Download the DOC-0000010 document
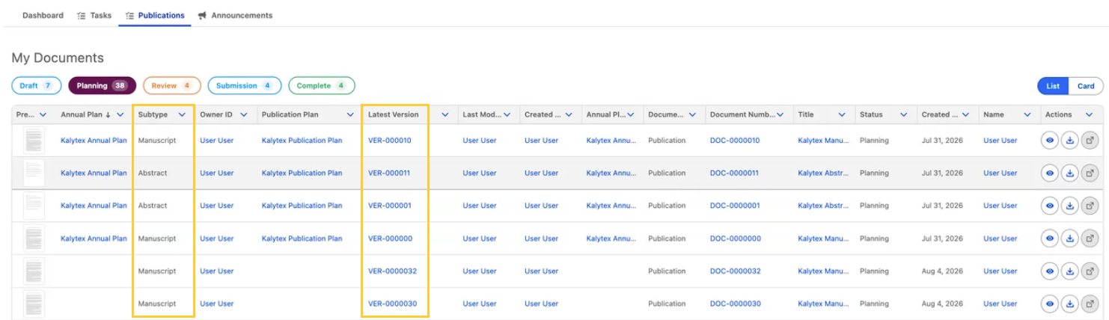Viewport: 1109px width, 320px height. (1070, 141)
